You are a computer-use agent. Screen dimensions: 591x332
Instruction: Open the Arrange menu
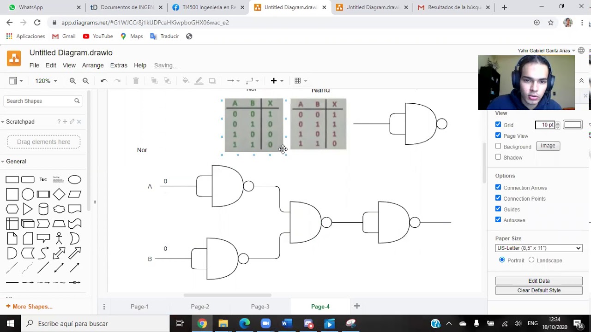[x=93, y=65]
